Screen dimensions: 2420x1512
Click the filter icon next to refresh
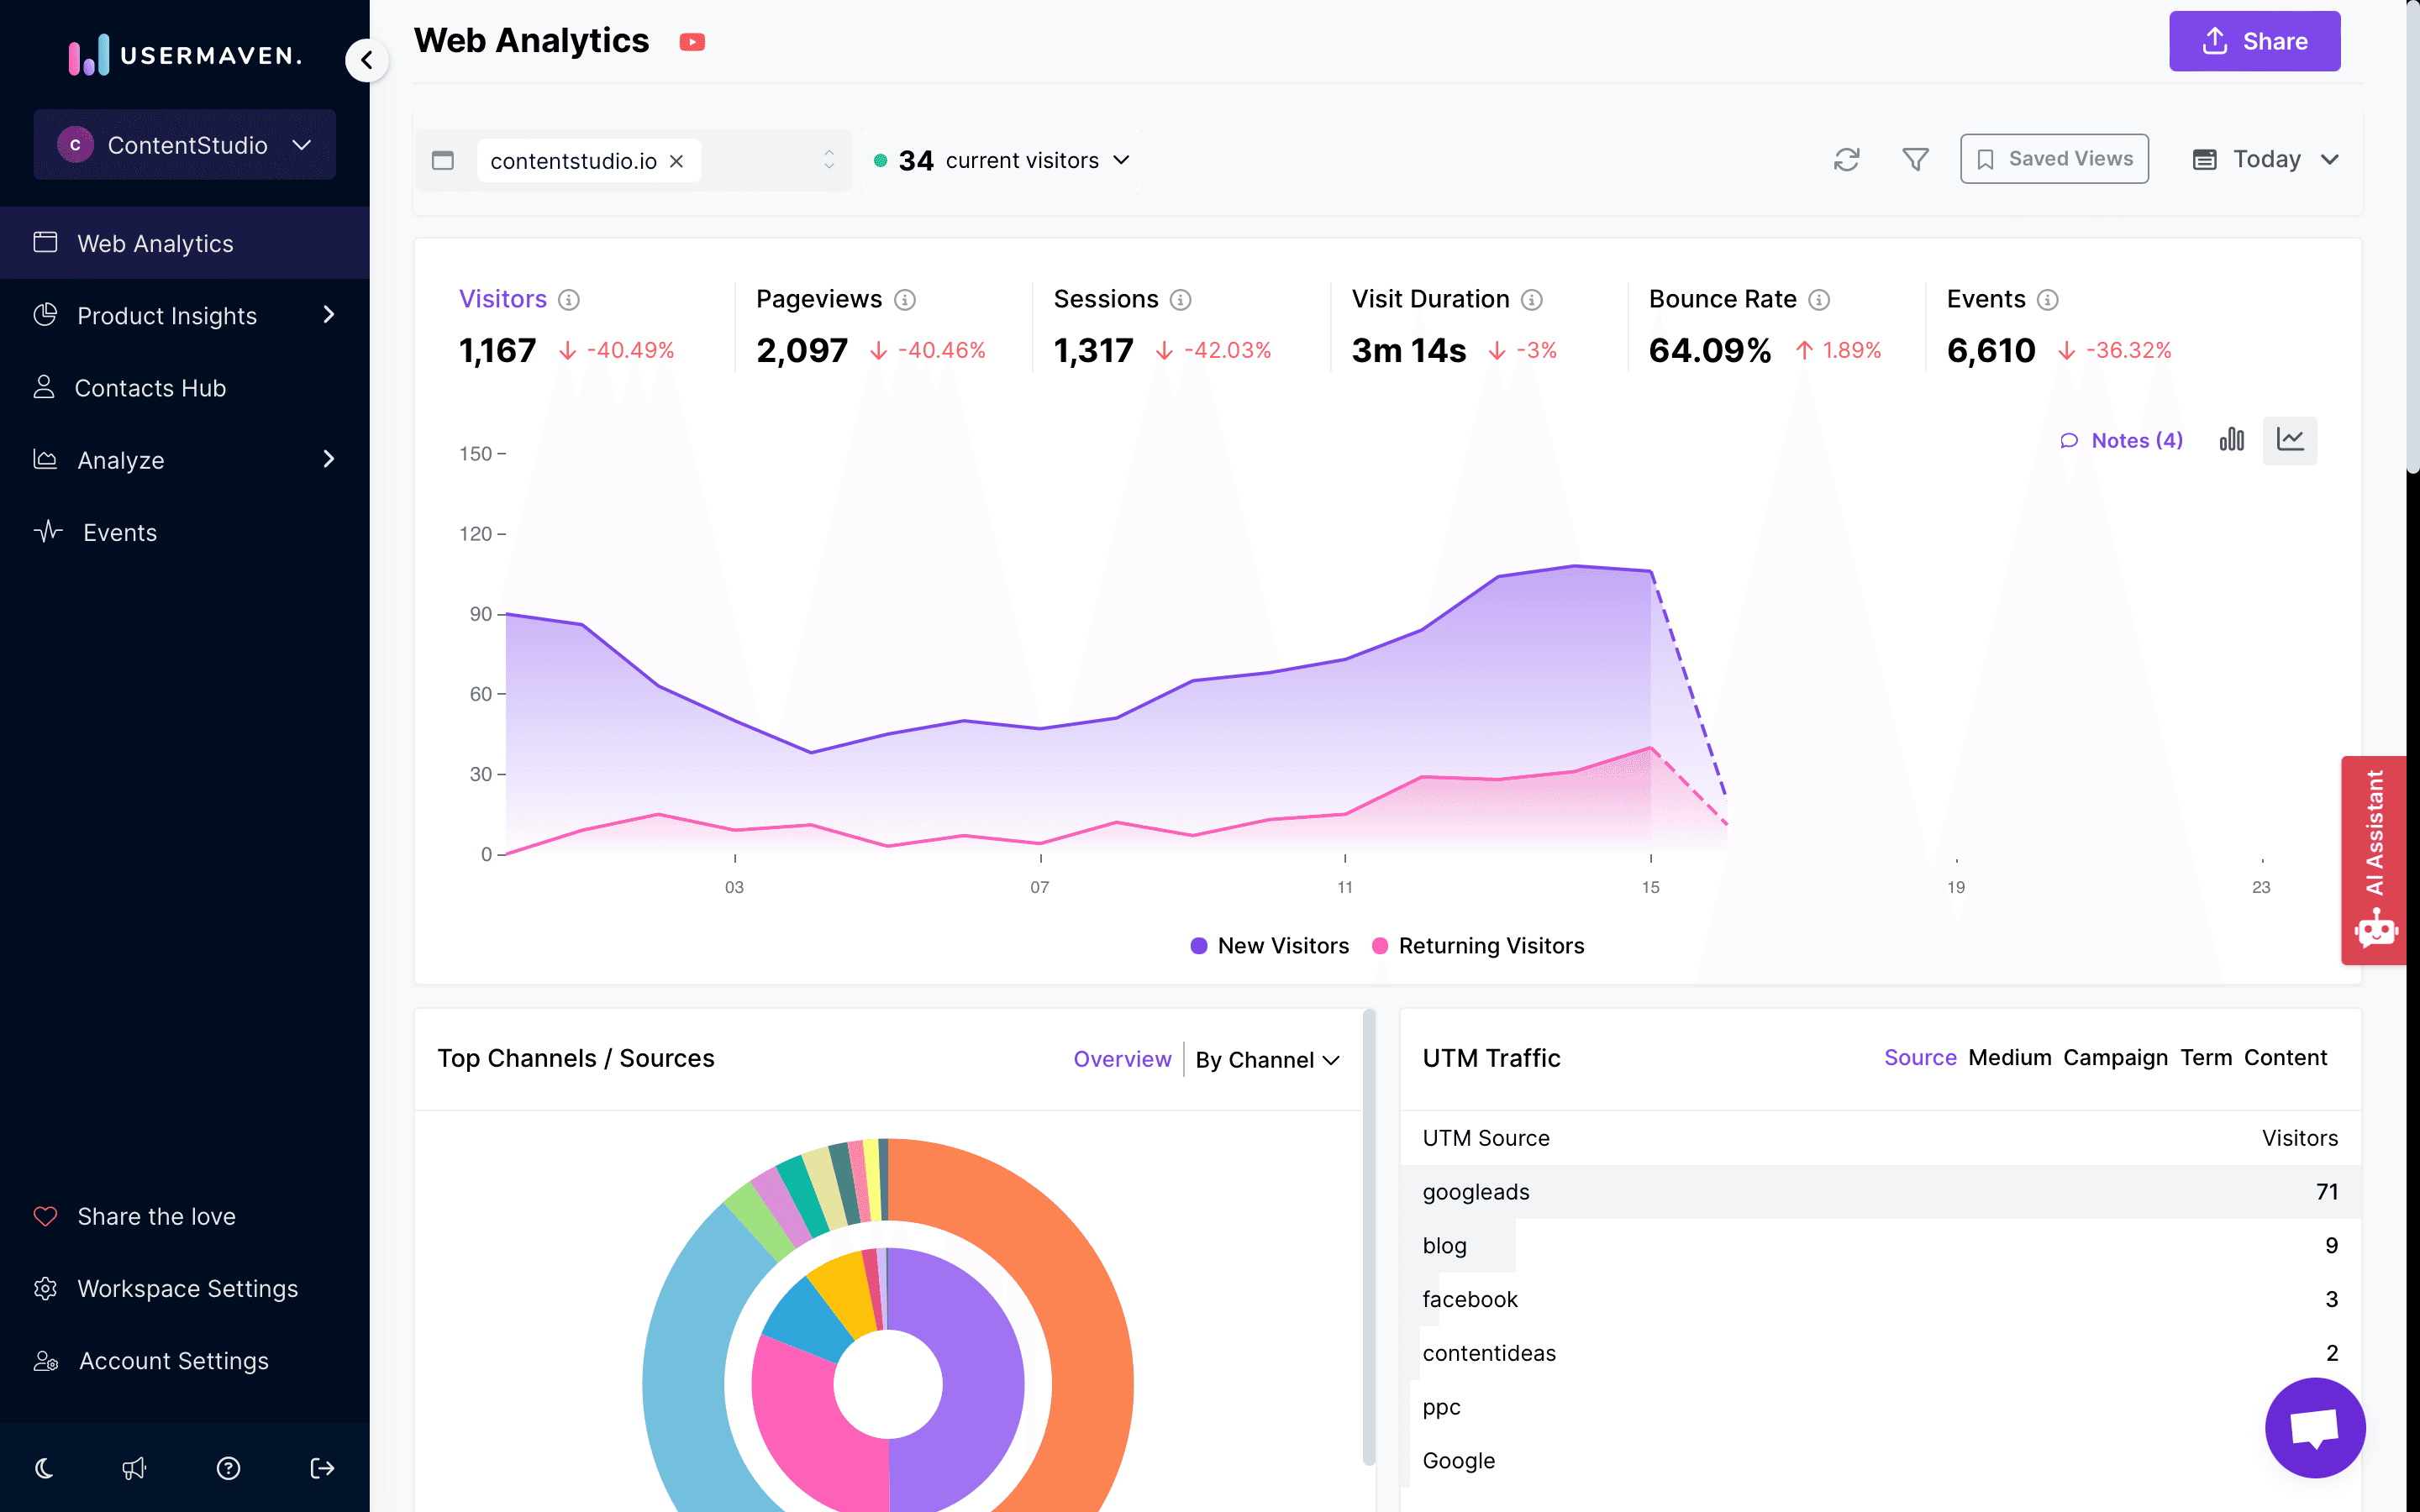coord(1917,160)
